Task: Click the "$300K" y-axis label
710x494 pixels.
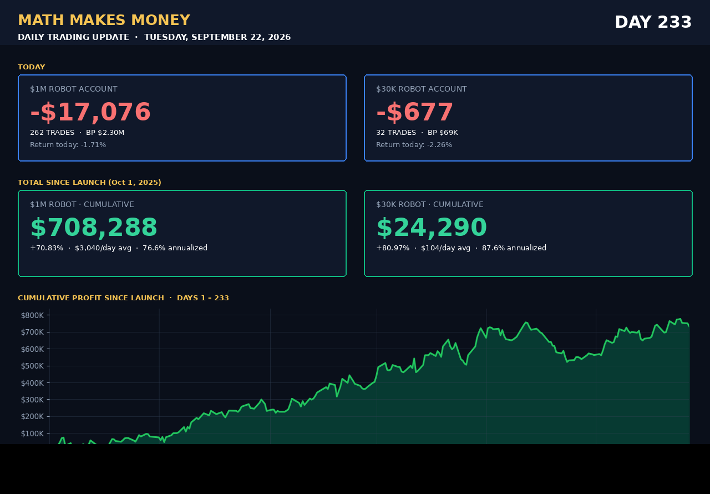Action: 32,400
